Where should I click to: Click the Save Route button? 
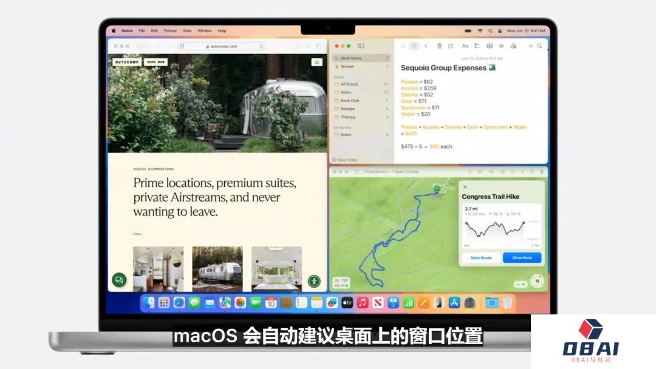(481, 258)
